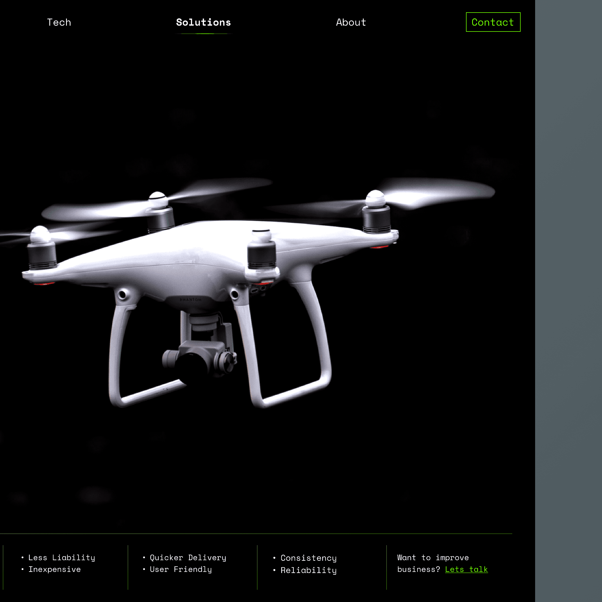Go to the About page
The width and height of the screenshot is (602, 602).
[x=351, y=22]
